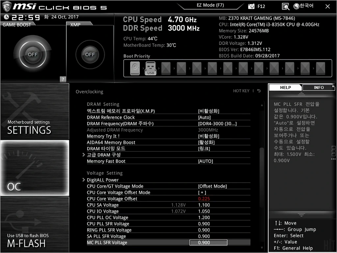Edit the highlighted MC PLL SFR Voltage field
The image size is (337, 253).
coord(208,242)
